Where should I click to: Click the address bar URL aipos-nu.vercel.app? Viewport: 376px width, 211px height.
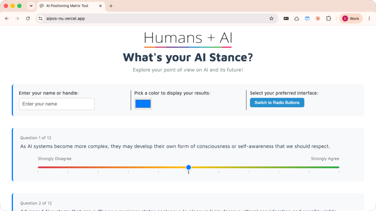[x=65, y=18]
